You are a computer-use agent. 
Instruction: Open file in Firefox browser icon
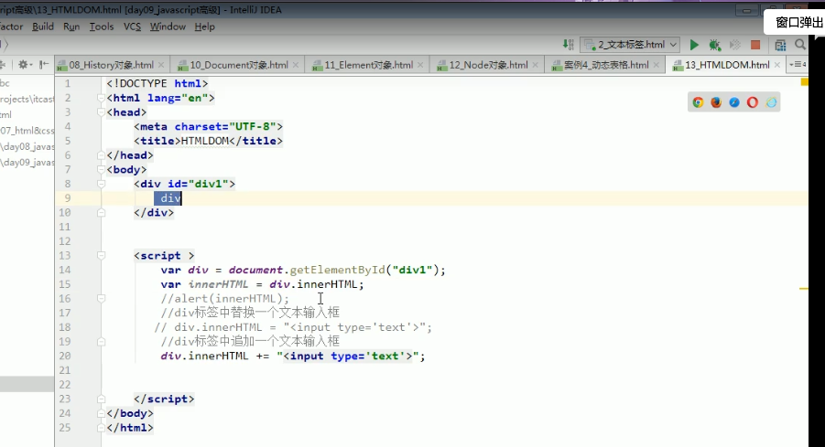click(x=716, y=102)
